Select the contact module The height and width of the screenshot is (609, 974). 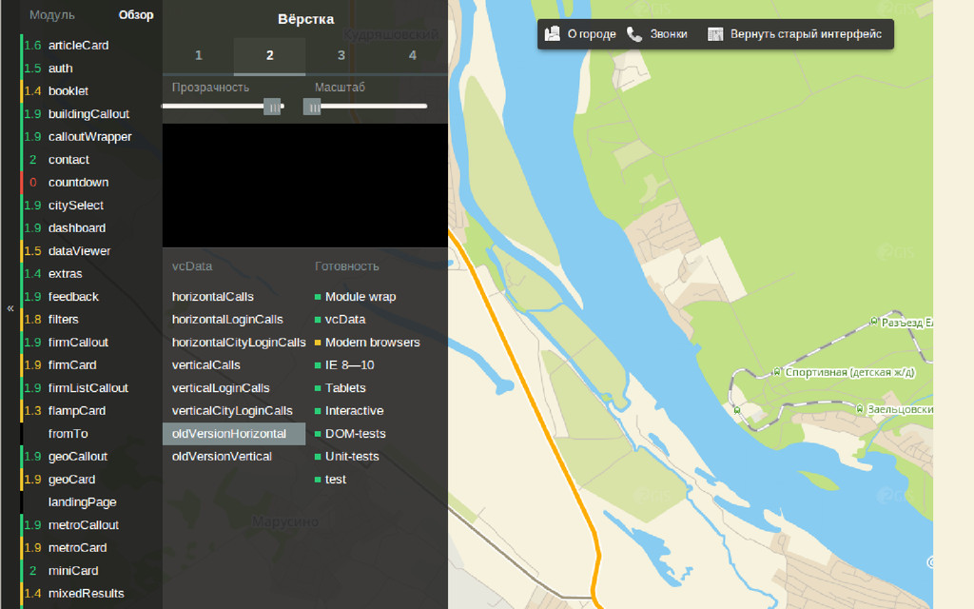coord(68,160)
